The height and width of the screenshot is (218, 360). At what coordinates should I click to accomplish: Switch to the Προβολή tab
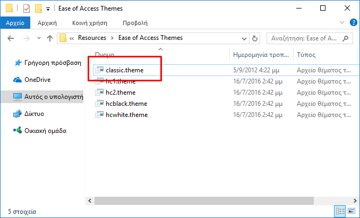click(x=135, y=23)
